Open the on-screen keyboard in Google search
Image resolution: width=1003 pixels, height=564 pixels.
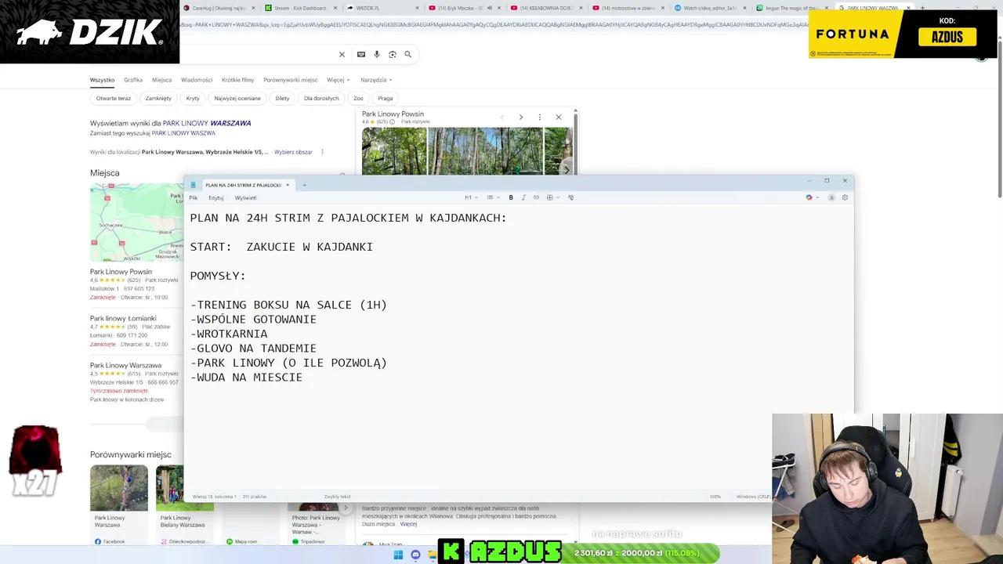pyautogui.click(x=360, y=54)
